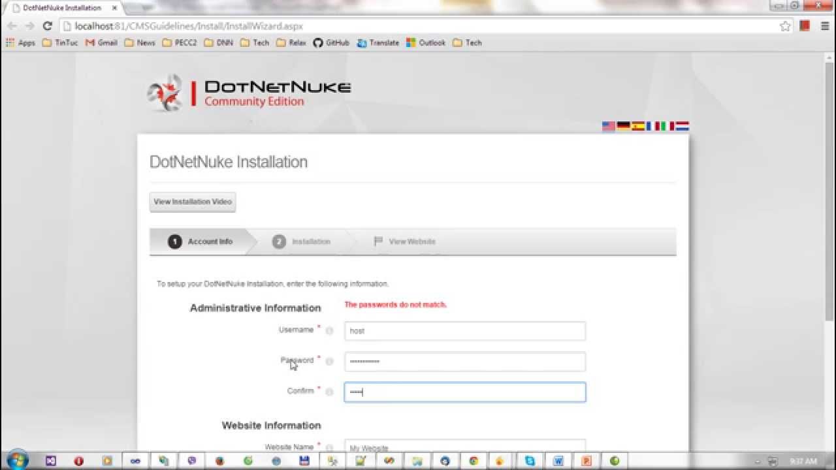Viewport: 836px width, 470px height.
Task: Click the taskbar clock showing 9:37 AM
Action: [x=803, y=461]
